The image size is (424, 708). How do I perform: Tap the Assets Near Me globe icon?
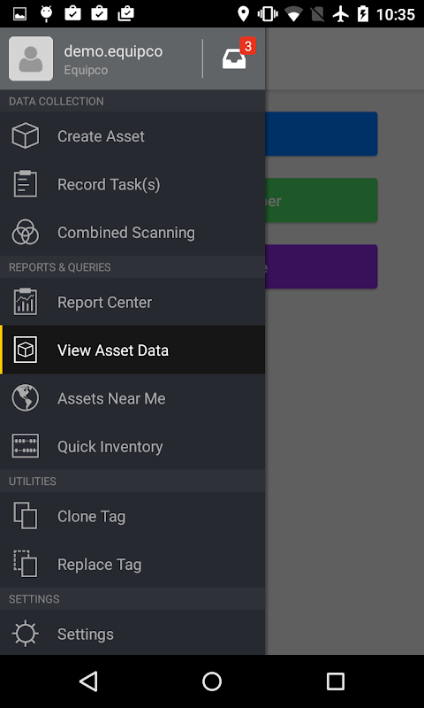26,398
